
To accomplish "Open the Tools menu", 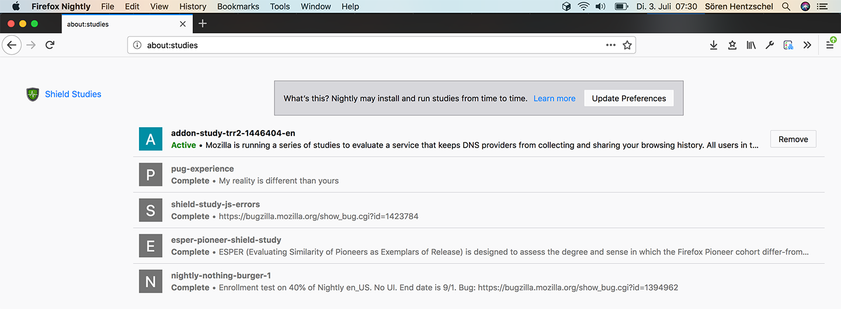I will tap(280, 6).
